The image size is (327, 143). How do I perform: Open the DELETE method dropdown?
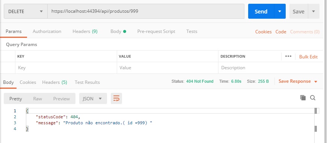26,12
